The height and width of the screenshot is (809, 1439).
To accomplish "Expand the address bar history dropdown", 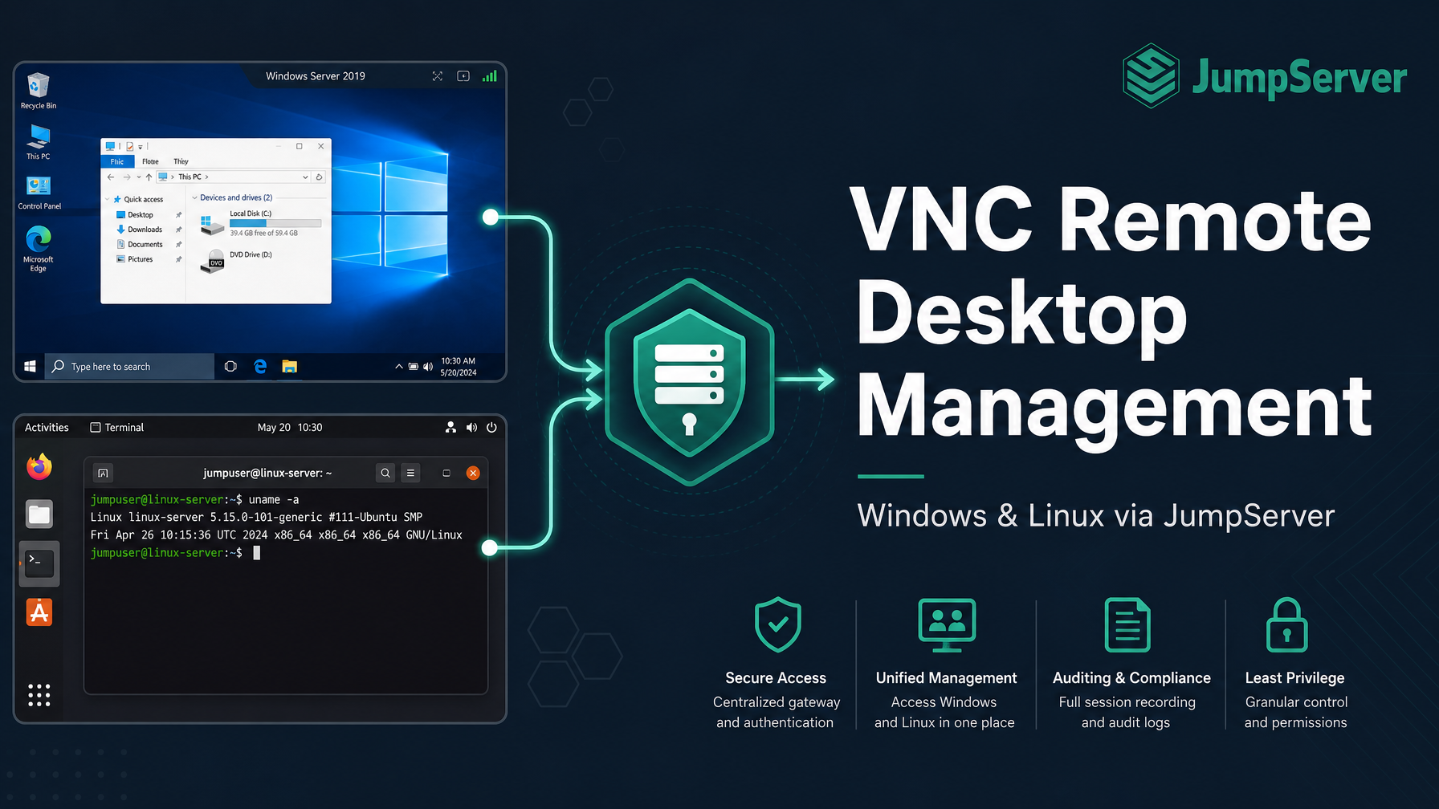I will tap(305, 177).
